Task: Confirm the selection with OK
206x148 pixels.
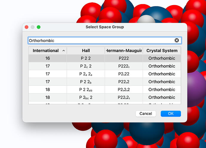Action: (171, 113)
